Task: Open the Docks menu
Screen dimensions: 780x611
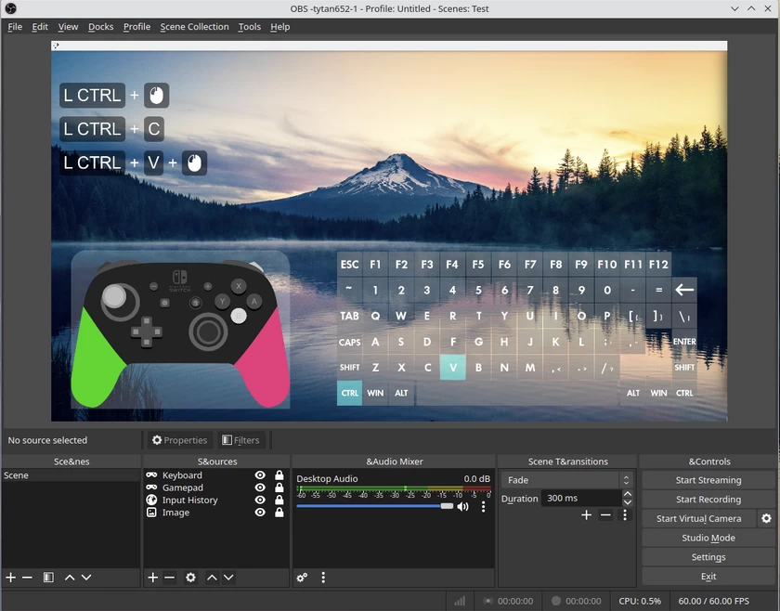Action: pos(100,27)
